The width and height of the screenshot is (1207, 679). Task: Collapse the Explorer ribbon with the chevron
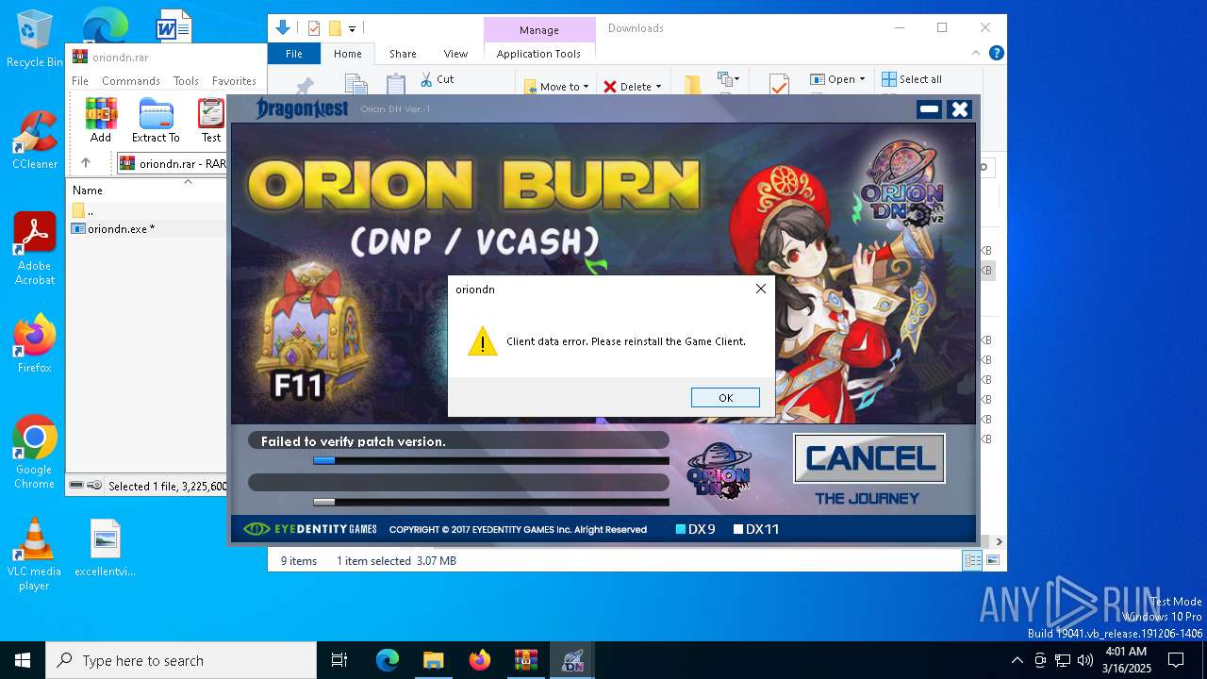click(976, 54)
